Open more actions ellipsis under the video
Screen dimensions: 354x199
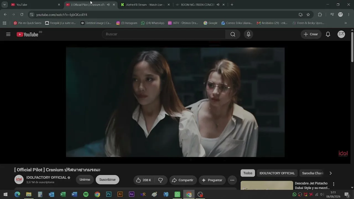click(232, 180)
